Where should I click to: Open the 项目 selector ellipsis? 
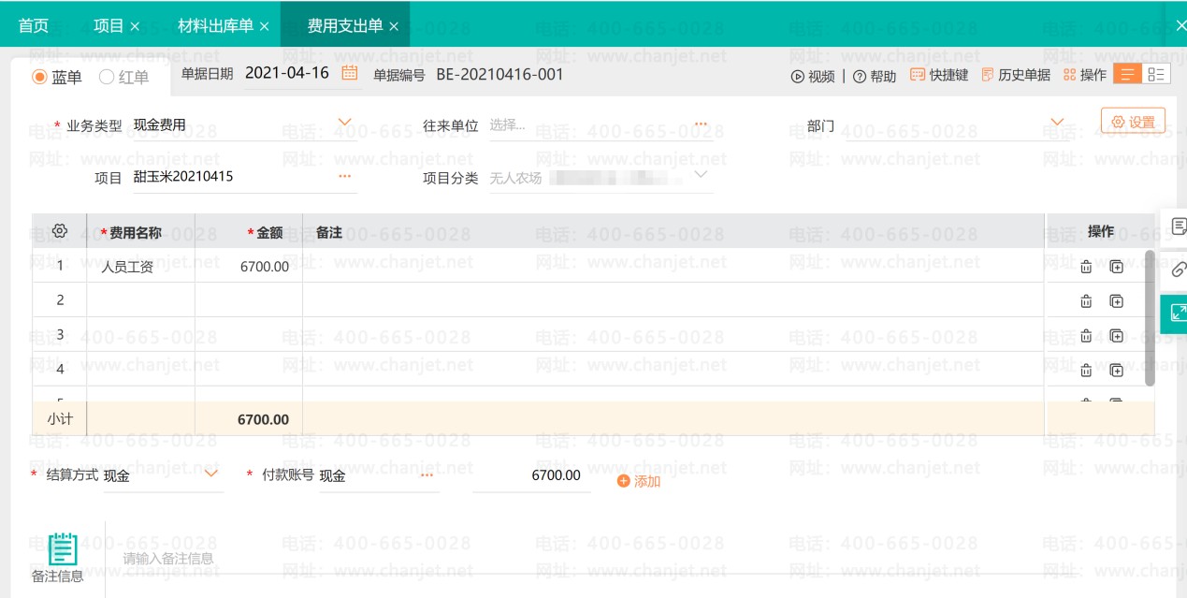tap(344, 175)
